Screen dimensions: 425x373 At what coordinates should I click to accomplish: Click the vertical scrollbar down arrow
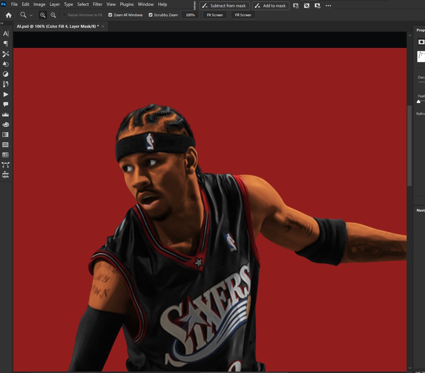pyautogui.click(x=410, y=368)
